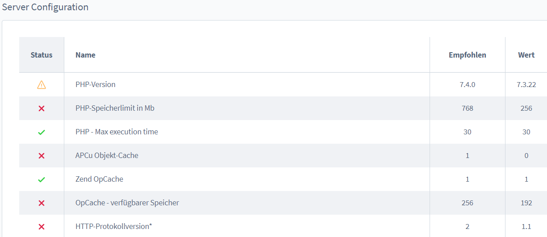Select the PHP-Speicherlimit in Mb label
This screenshot has height=237, width=547.
click(115, 108)
